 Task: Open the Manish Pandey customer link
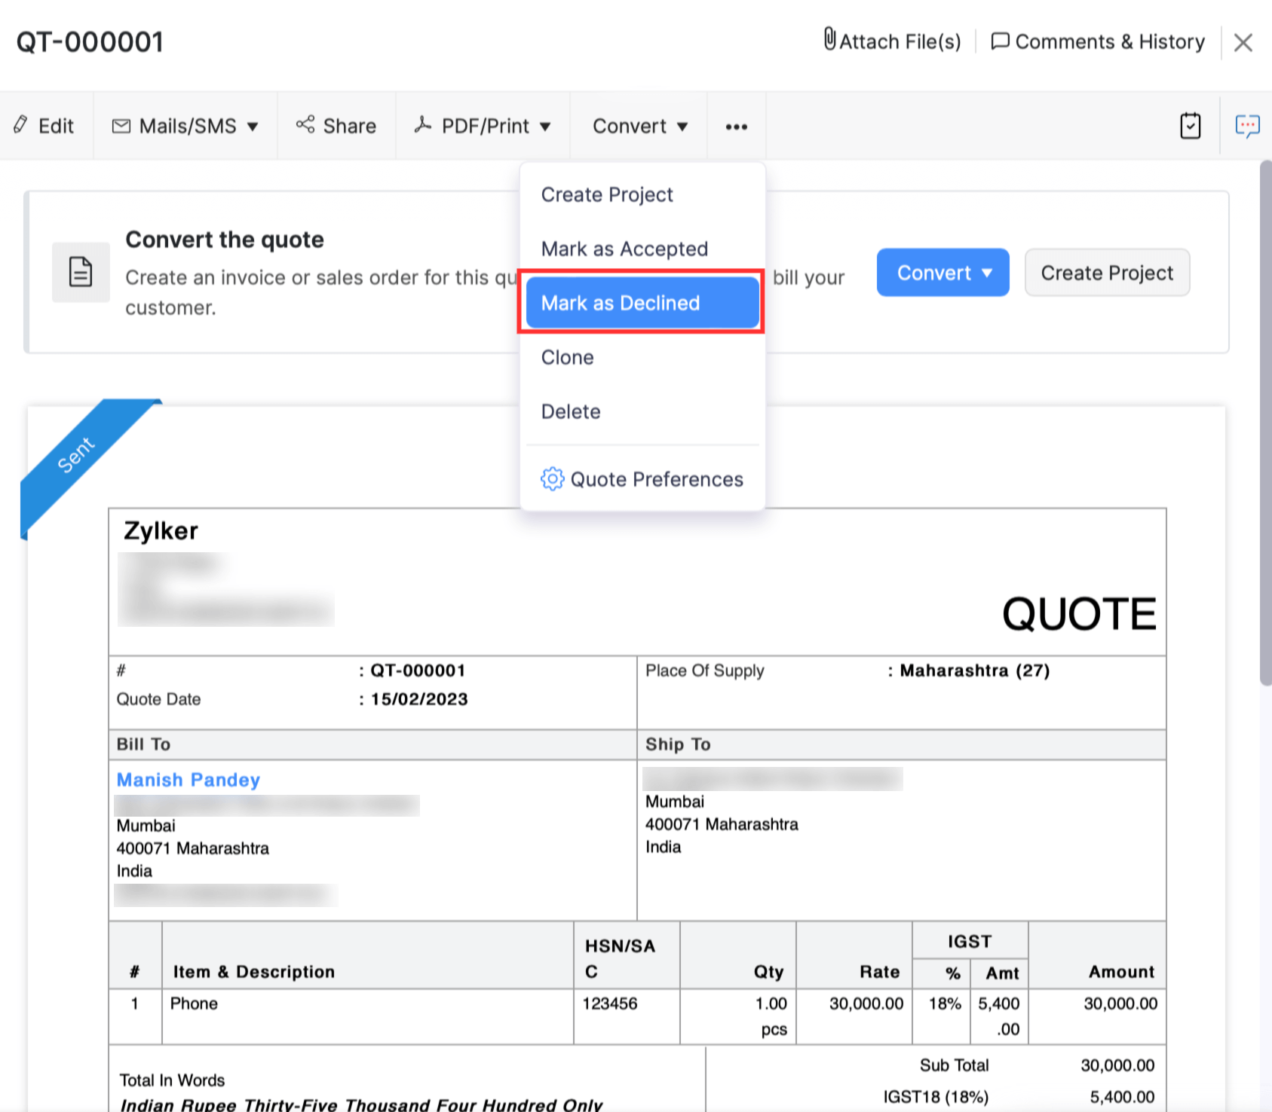pyautogui.click(x=189, y=780)
